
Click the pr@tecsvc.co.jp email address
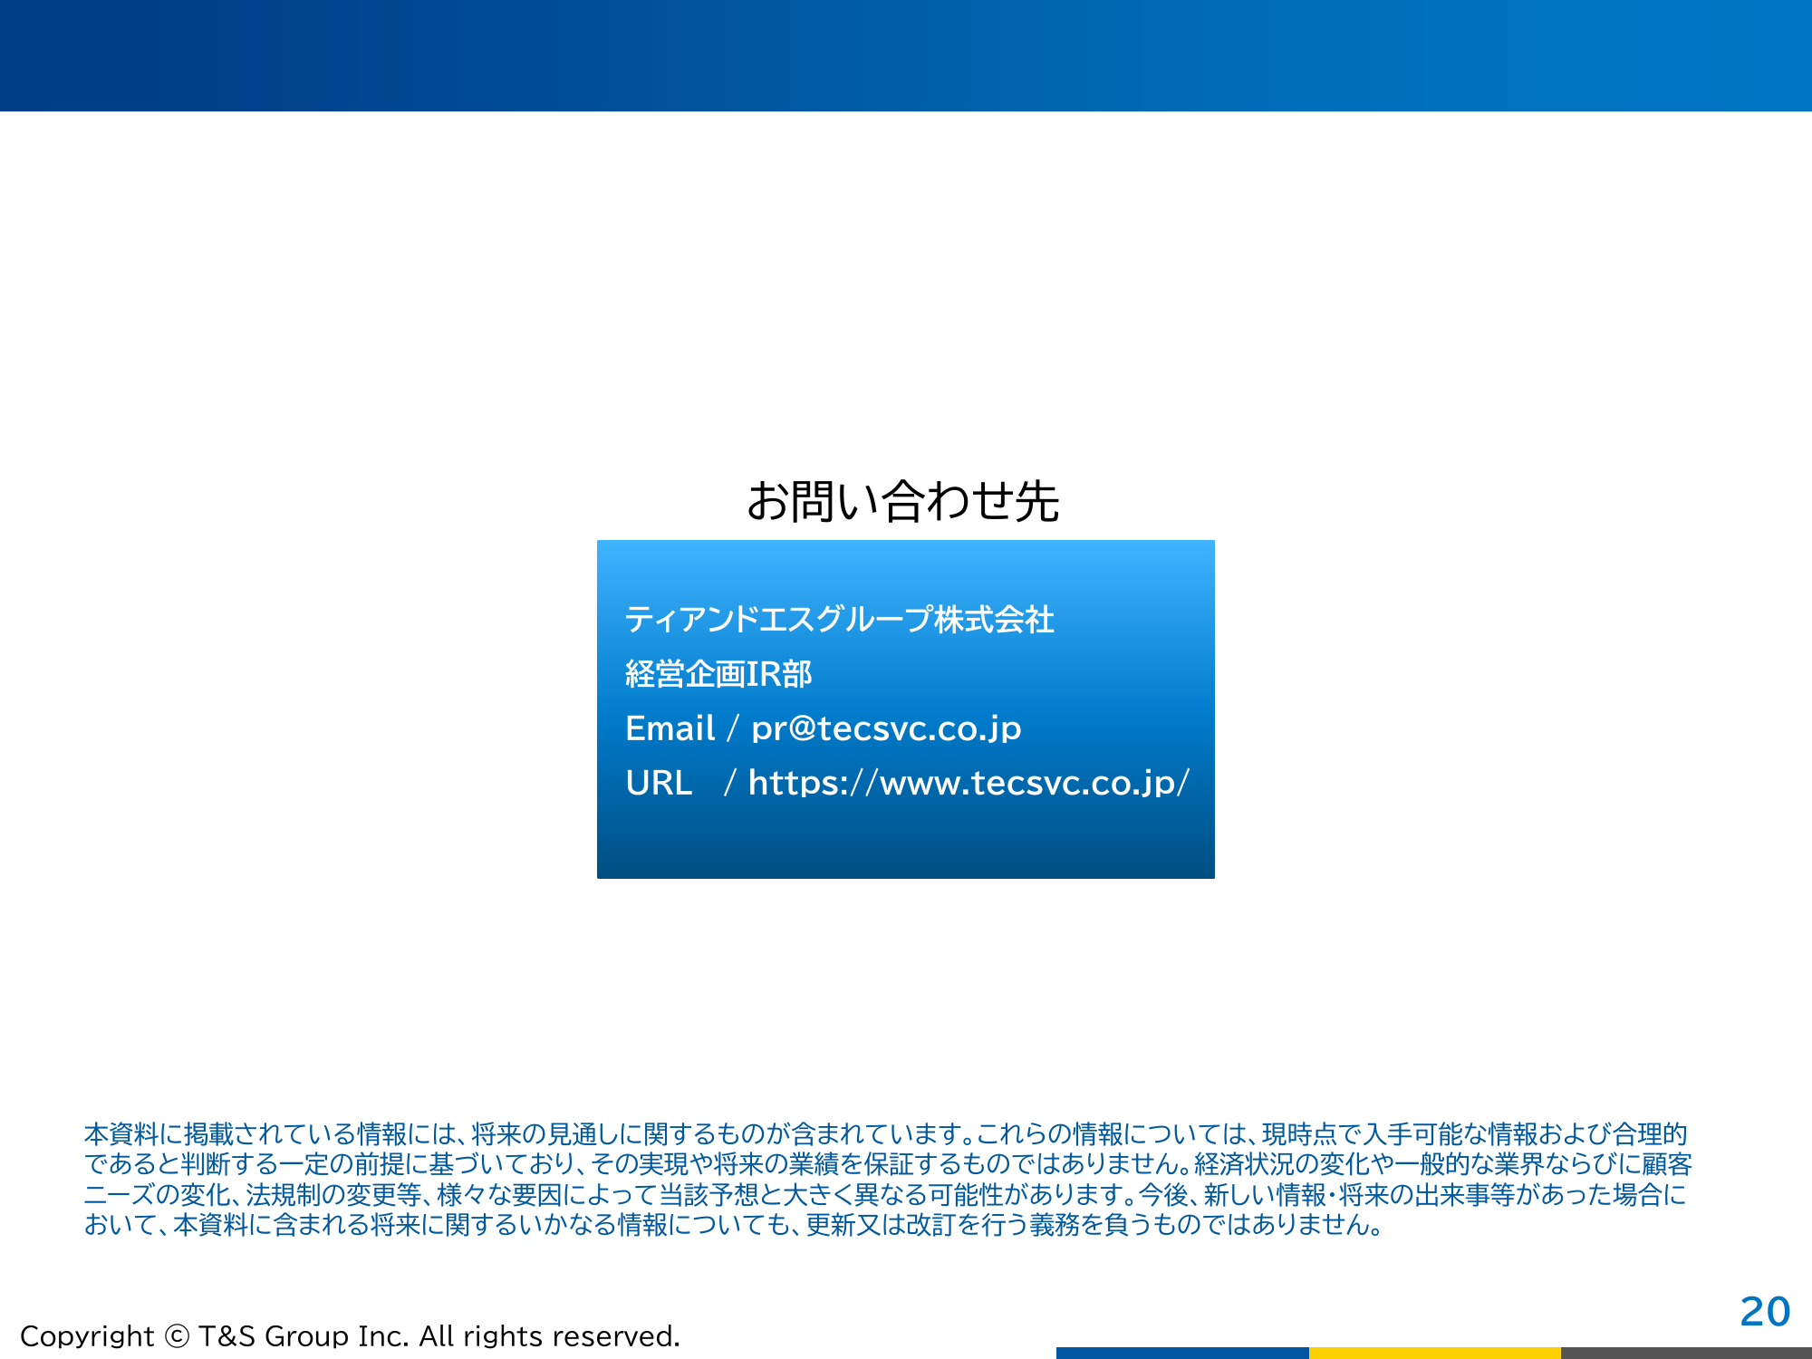coord(886,728)
